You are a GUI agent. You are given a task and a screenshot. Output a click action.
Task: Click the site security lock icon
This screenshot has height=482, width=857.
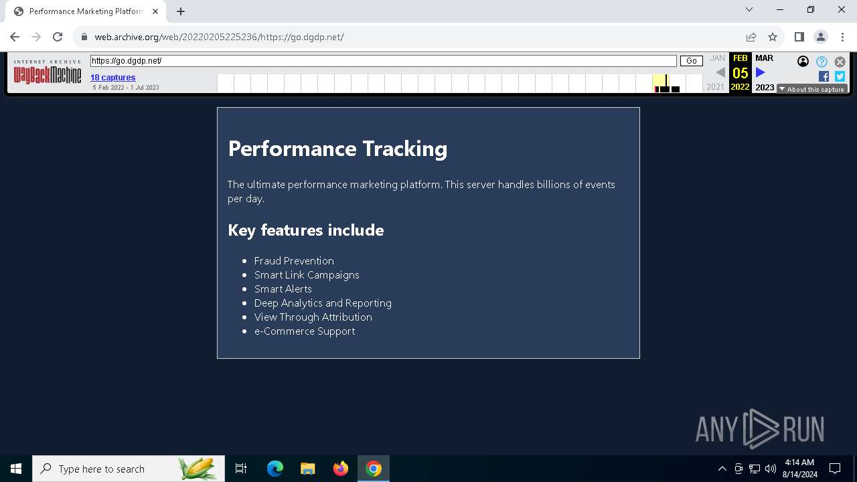point(84,37)
